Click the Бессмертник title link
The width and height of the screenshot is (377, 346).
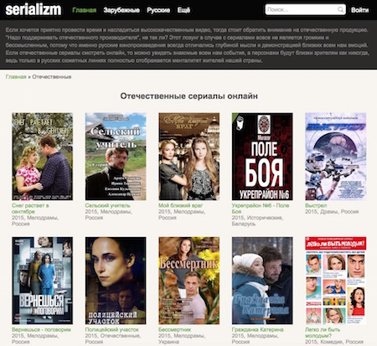pyautogui.click(x=174, y=329)
